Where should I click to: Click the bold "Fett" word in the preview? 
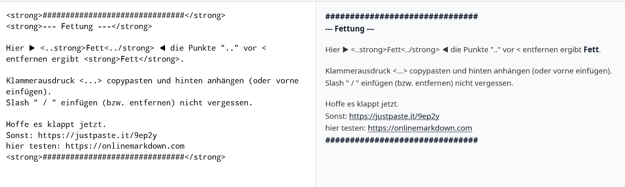tap(591, 50)
